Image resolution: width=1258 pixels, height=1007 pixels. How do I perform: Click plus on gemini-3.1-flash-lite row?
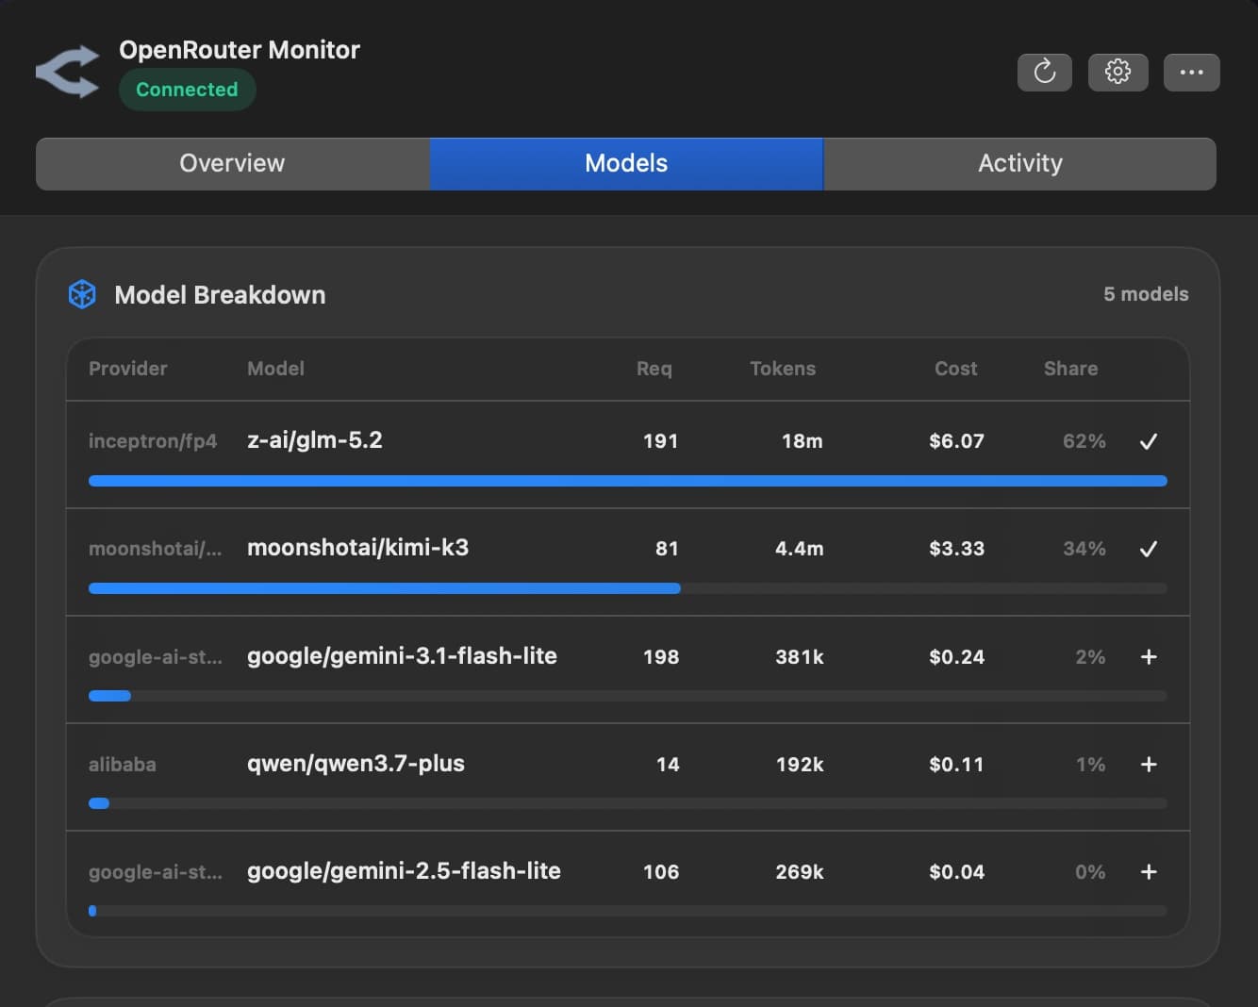point(1148,656)
